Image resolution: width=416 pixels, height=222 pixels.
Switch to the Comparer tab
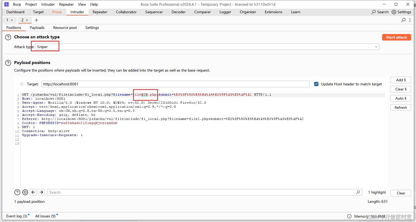202,12
